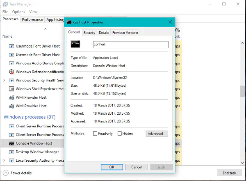Switch to the Performance tab

(x=32, y=19)
